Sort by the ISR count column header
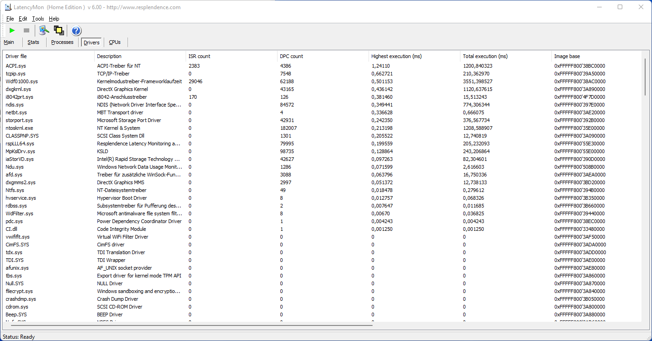This screenshot has width=652, height=341. (x=232, y=56)
